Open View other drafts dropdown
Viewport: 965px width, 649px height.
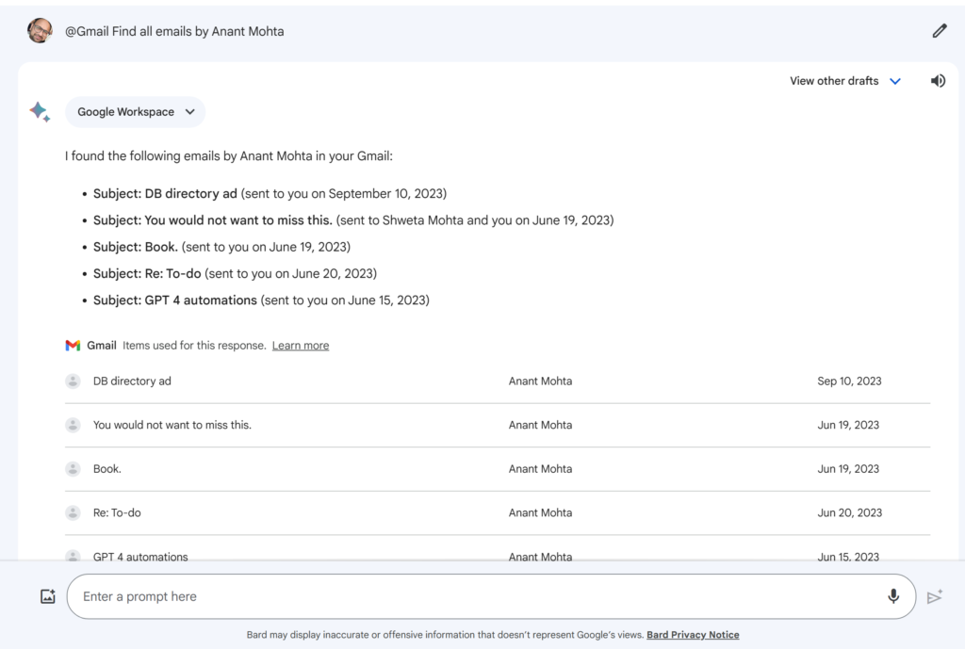[845, 81]
